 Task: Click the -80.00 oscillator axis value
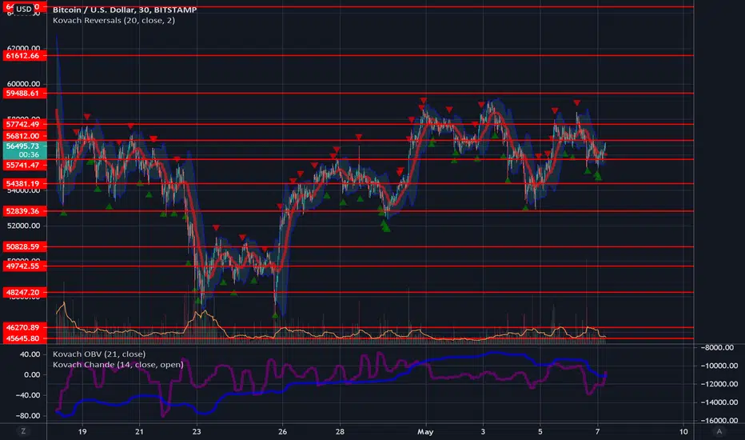[29, 416]
